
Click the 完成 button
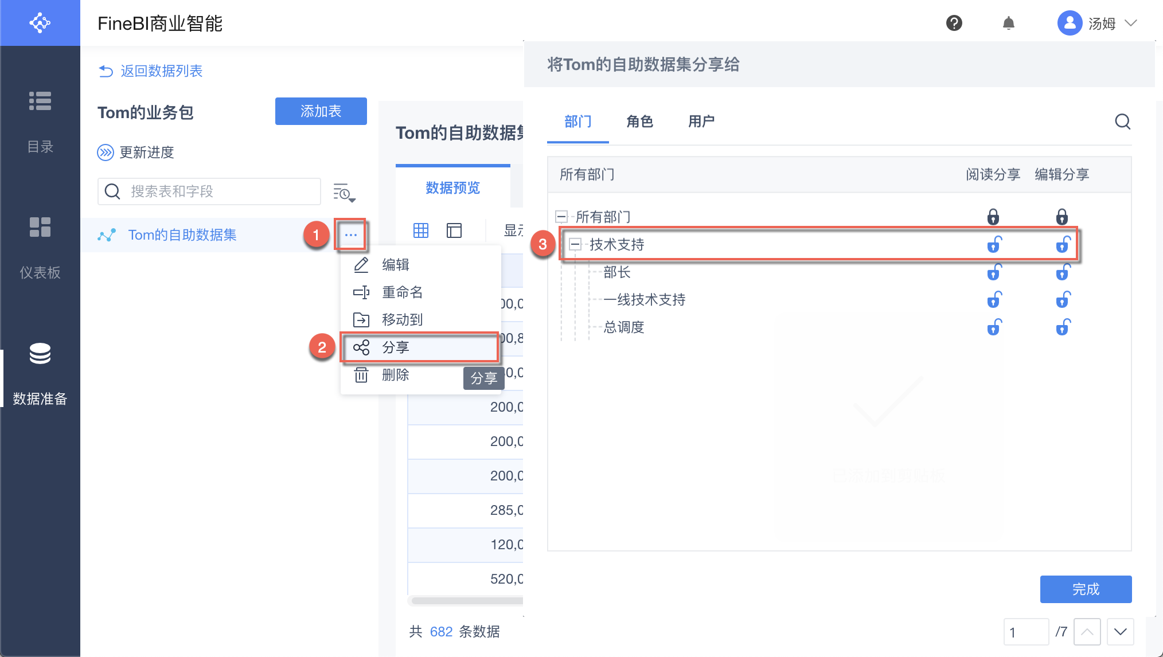[1085, 589]
